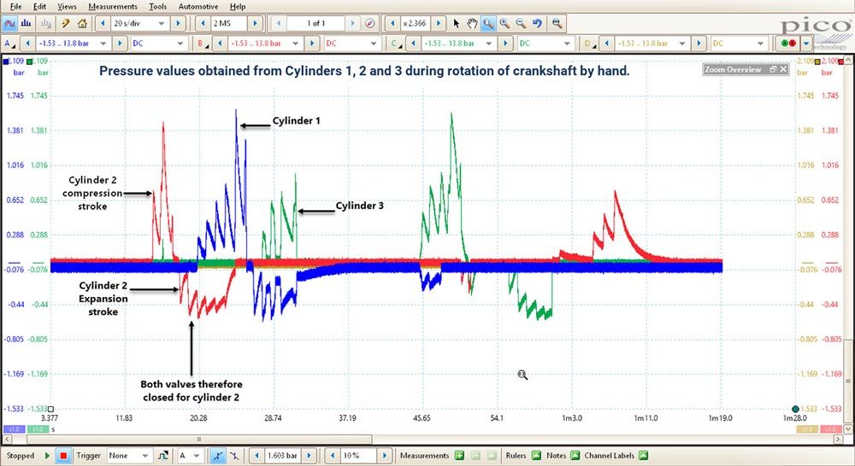Image resolution: width=855 pixels, height=466 pixels.
Task: Open the Trigger mode None dropdown
Action: pos(129,456)
